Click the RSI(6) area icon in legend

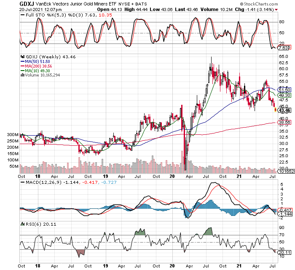click(22, 224)
